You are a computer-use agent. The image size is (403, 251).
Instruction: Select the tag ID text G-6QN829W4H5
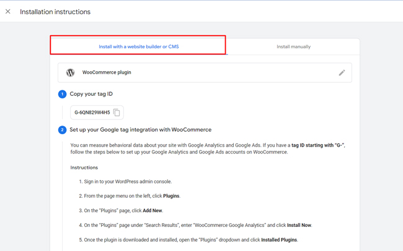tap(92, 113)
